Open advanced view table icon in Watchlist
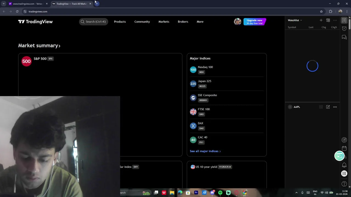 pyautogui.click(x=328, y=20)
